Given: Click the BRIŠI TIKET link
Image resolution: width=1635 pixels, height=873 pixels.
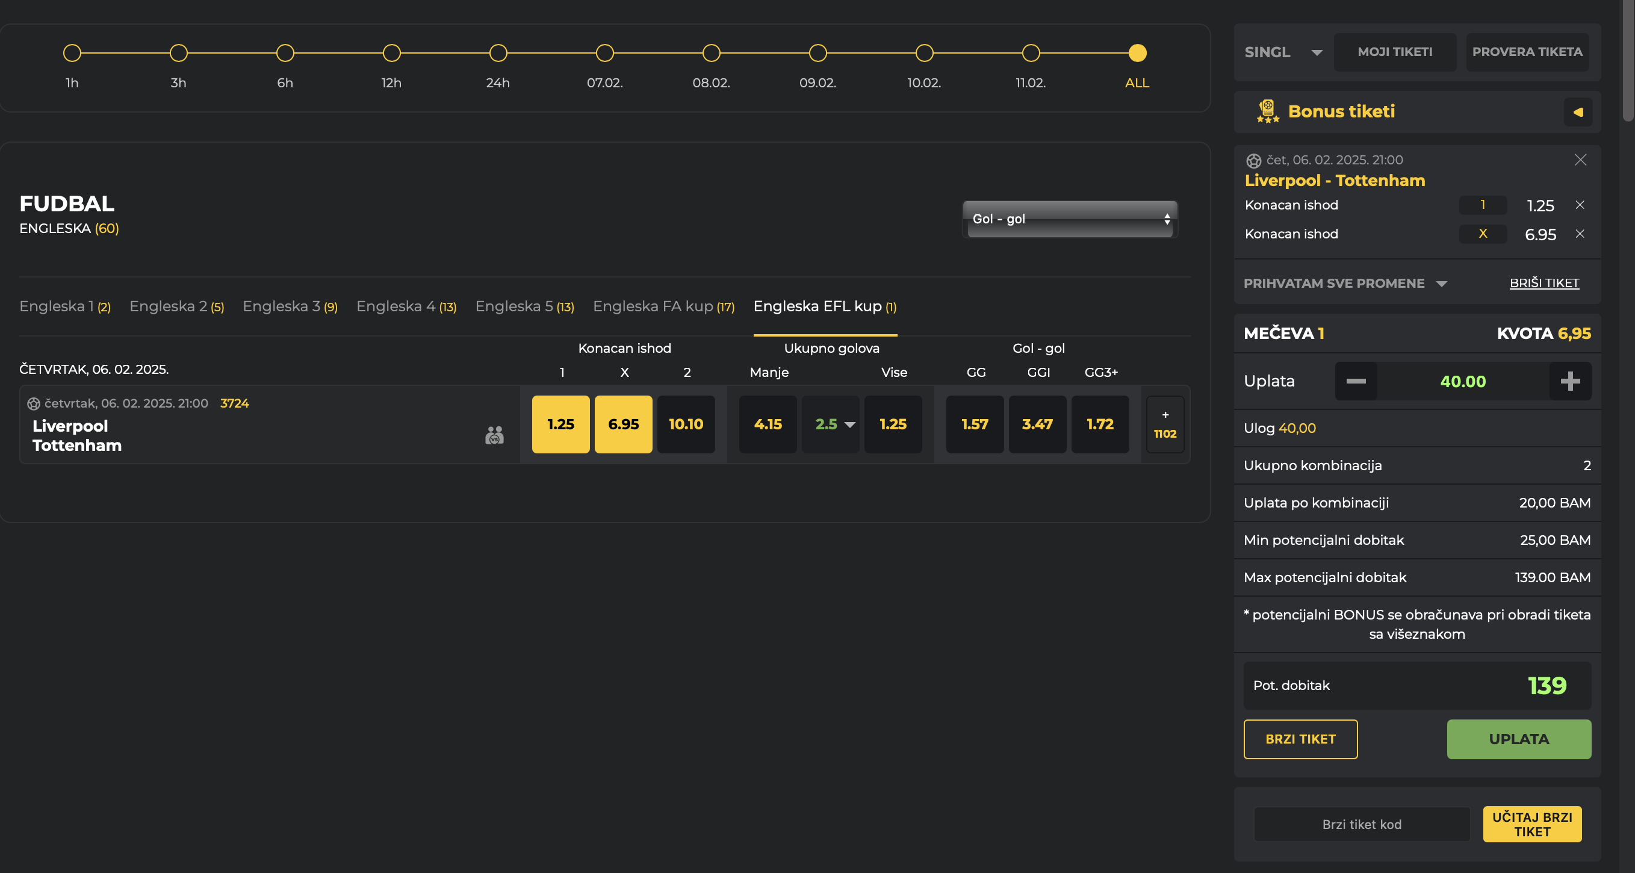Looking at the screenshot, I should click(x=1543, y=283).
